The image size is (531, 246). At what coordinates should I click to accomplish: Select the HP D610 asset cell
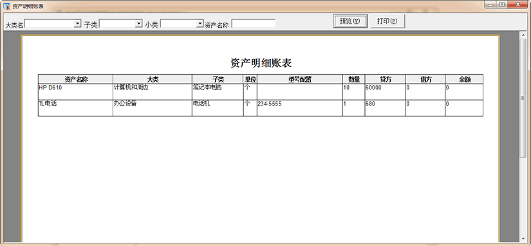pos(75,92)
